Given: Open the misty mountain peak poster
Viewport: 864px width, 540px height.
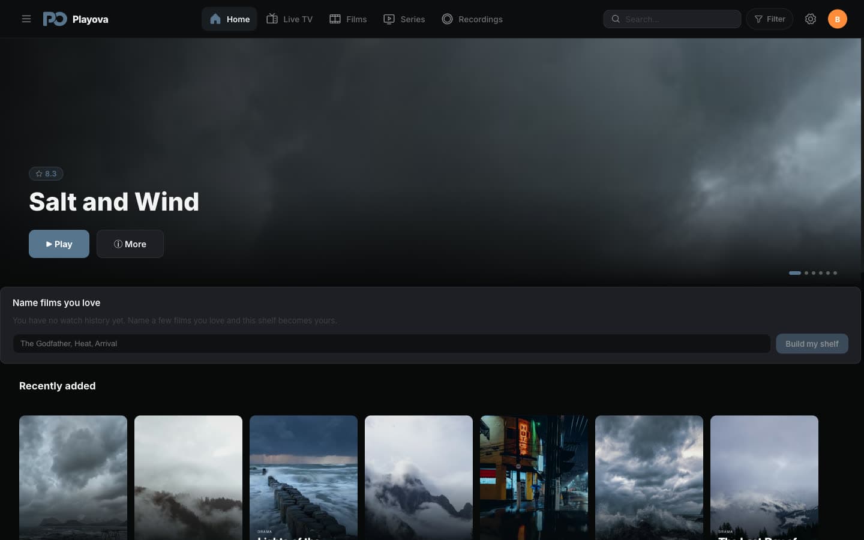Looking at the screenshot, I should pyautogui.click(x=419, y=478).
